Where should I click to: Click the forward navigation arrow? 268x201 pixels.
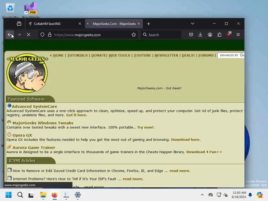[19, 35]
